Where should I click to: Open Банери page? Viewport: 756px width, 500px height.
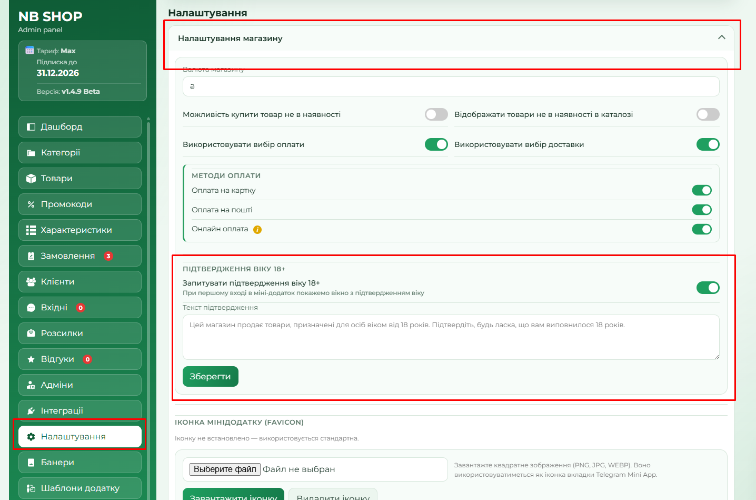[x=80, y=462]
